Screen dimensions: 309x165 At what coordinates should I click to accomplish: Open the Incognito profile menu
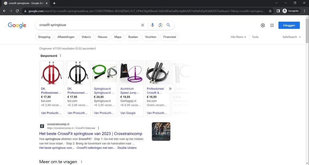point(291,11)
